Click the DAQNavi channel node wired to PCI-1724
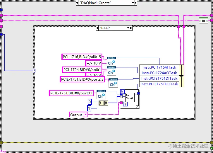 pos(111,71)
